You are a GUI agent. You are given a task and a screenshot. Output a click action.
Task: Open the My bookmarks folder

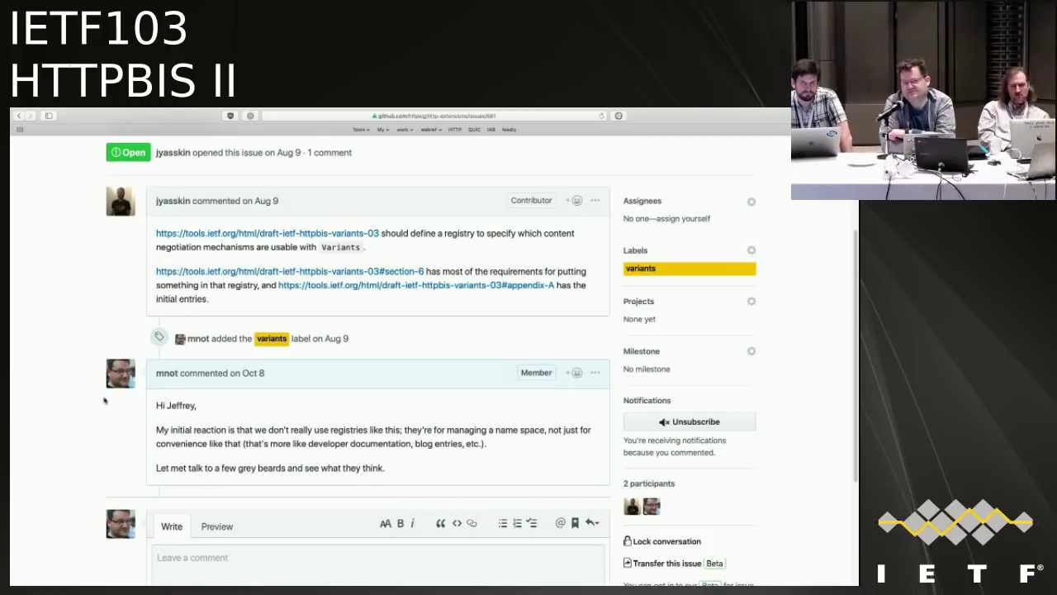(x=383, y=130)
